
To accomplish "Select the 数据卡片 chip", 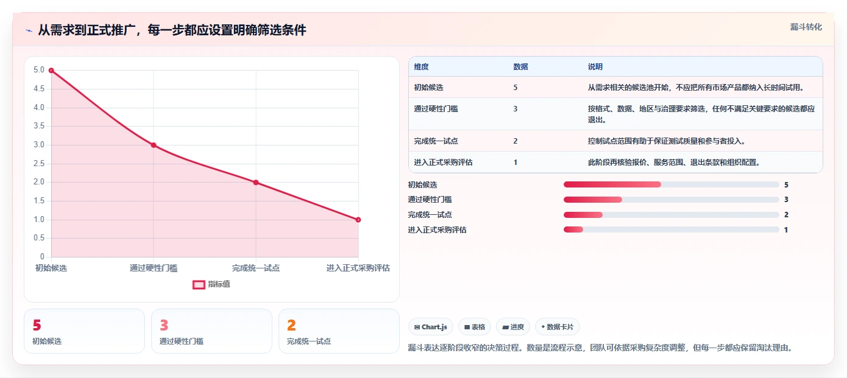I will [557, 327].
